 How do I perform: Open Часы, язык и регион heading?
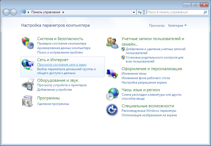(141, 90)
